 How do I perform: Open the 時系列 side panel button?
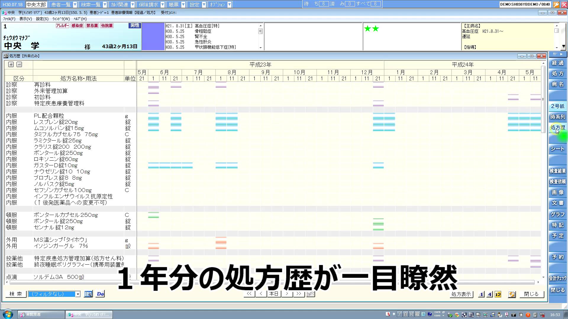(x=558, y=117)
